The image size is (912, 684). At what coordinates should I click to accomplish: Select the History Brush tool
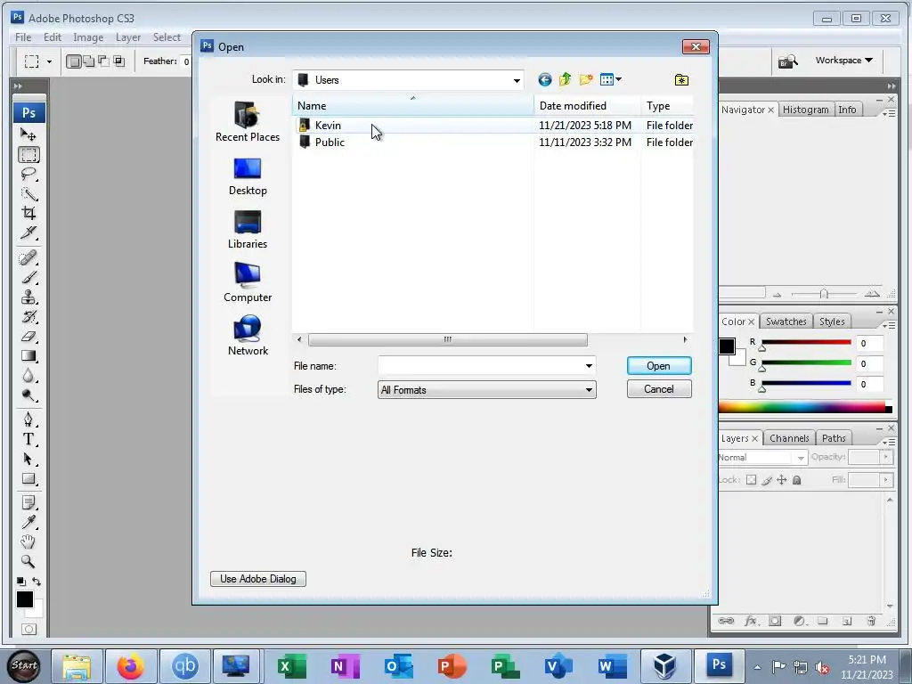tap(28, 317)
